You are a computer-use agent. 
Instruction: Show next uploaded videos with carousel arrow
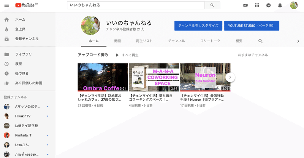[x=230, y=77]
